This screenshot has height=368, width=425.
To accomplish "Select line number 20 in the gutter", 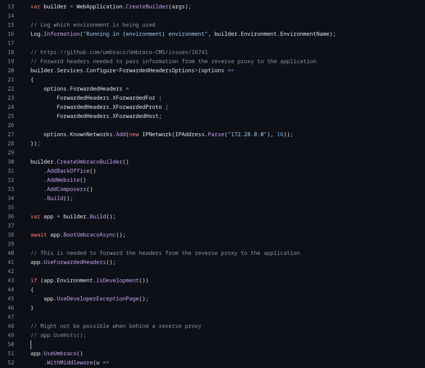I will (x=11, y=71).
